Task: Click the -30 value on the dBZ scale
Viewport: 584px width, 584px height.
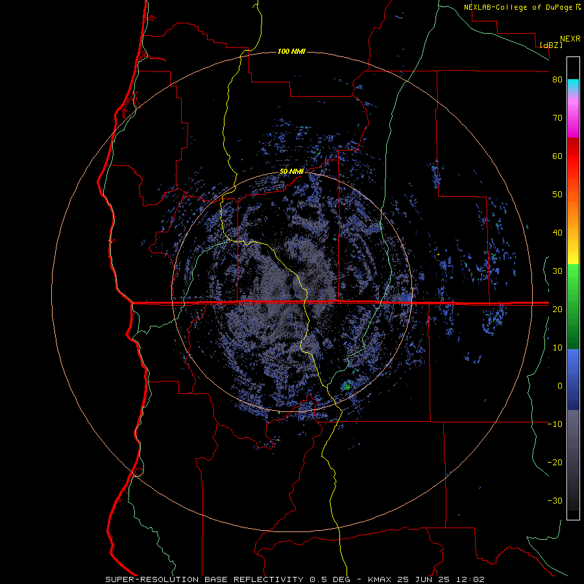Action: [x=555, y=500]
